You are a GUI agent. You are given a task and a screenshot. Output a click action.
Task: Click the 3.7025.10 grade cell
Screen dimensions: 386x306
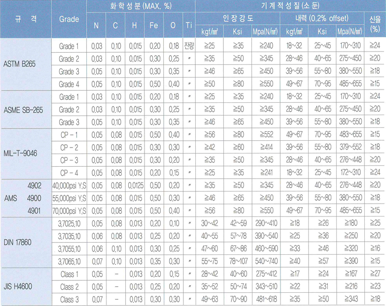pos(69,224)
